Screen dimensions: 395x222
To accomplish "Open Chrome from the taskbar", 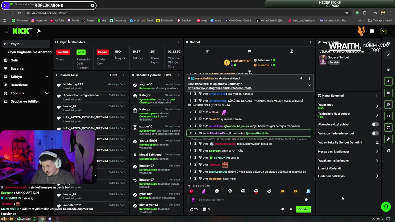I will click(42, 219).
